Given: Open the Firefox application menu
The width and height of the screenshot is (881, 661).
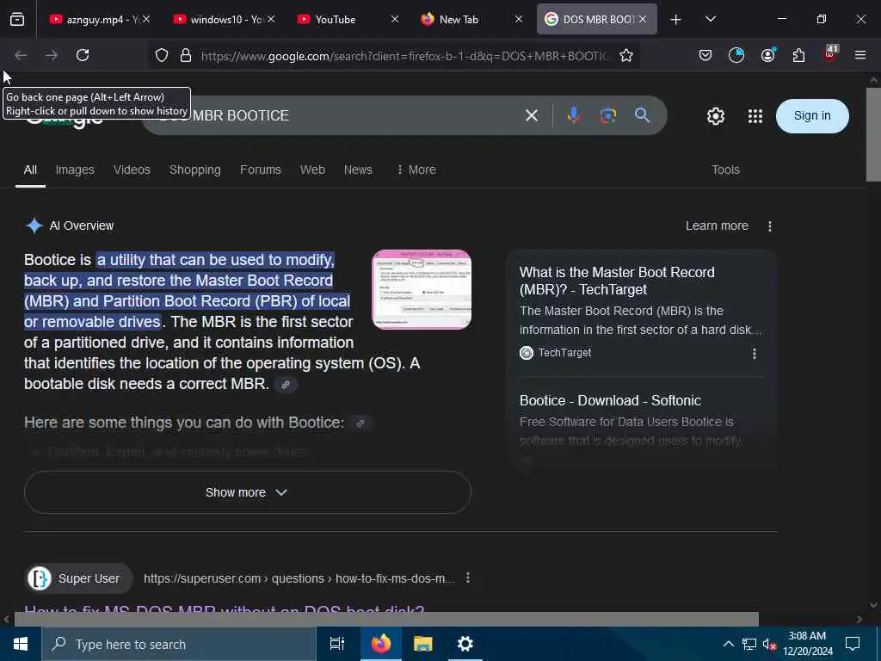Looking at the screenshot, I should point(860,55).
